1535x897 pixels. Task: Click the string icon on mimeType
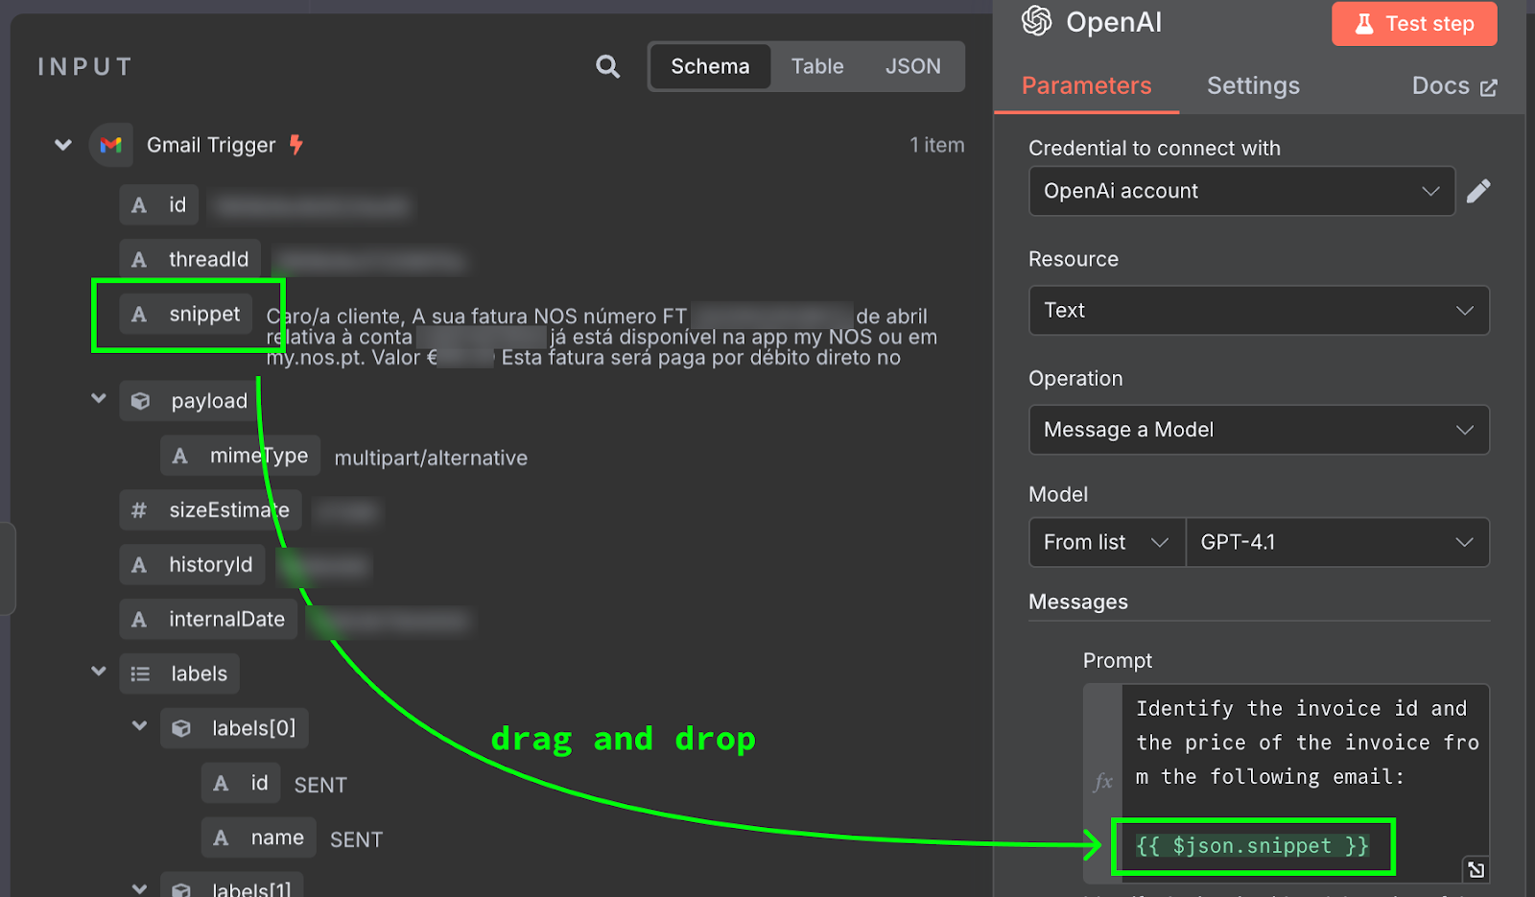(180, 456)
